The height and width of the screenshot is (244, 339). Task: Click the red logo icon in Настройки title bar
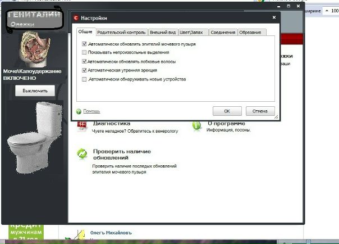point(76,19)
